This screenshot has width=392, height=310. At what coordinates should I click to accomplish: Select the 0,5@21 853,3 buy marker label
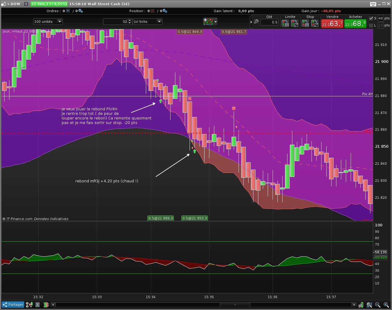pyautogui.click(x=195, y=218)
